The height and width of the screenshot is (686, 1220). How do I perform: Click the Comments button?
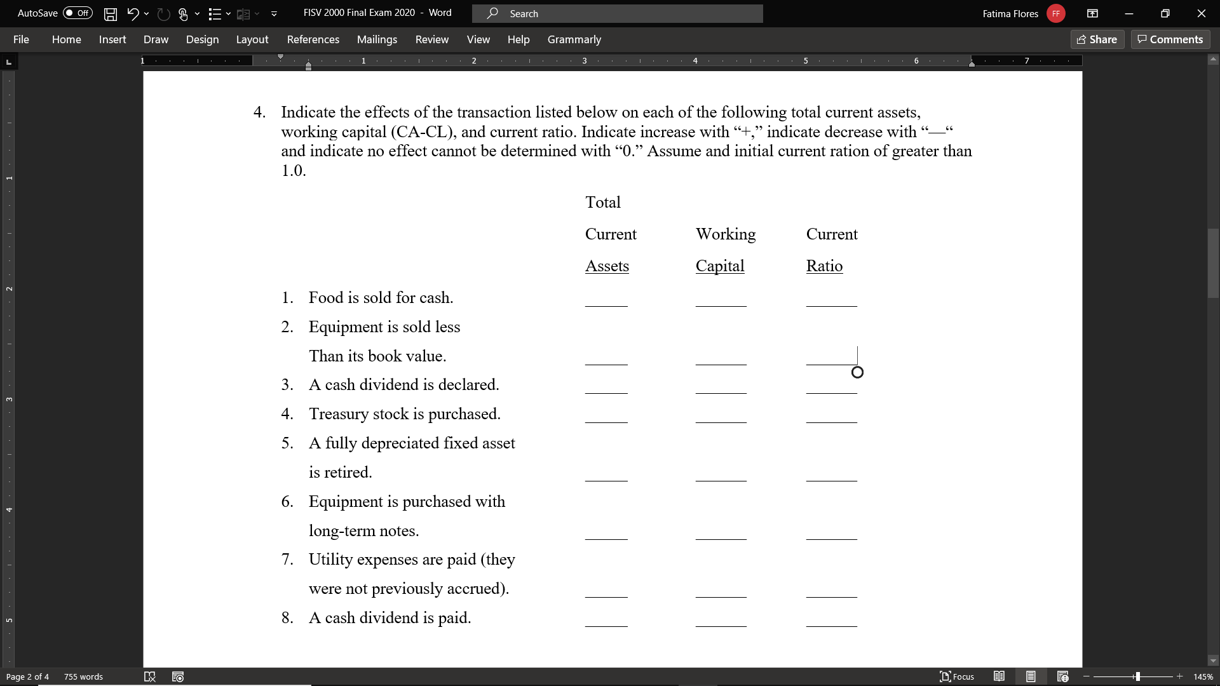click(1170, 39)
